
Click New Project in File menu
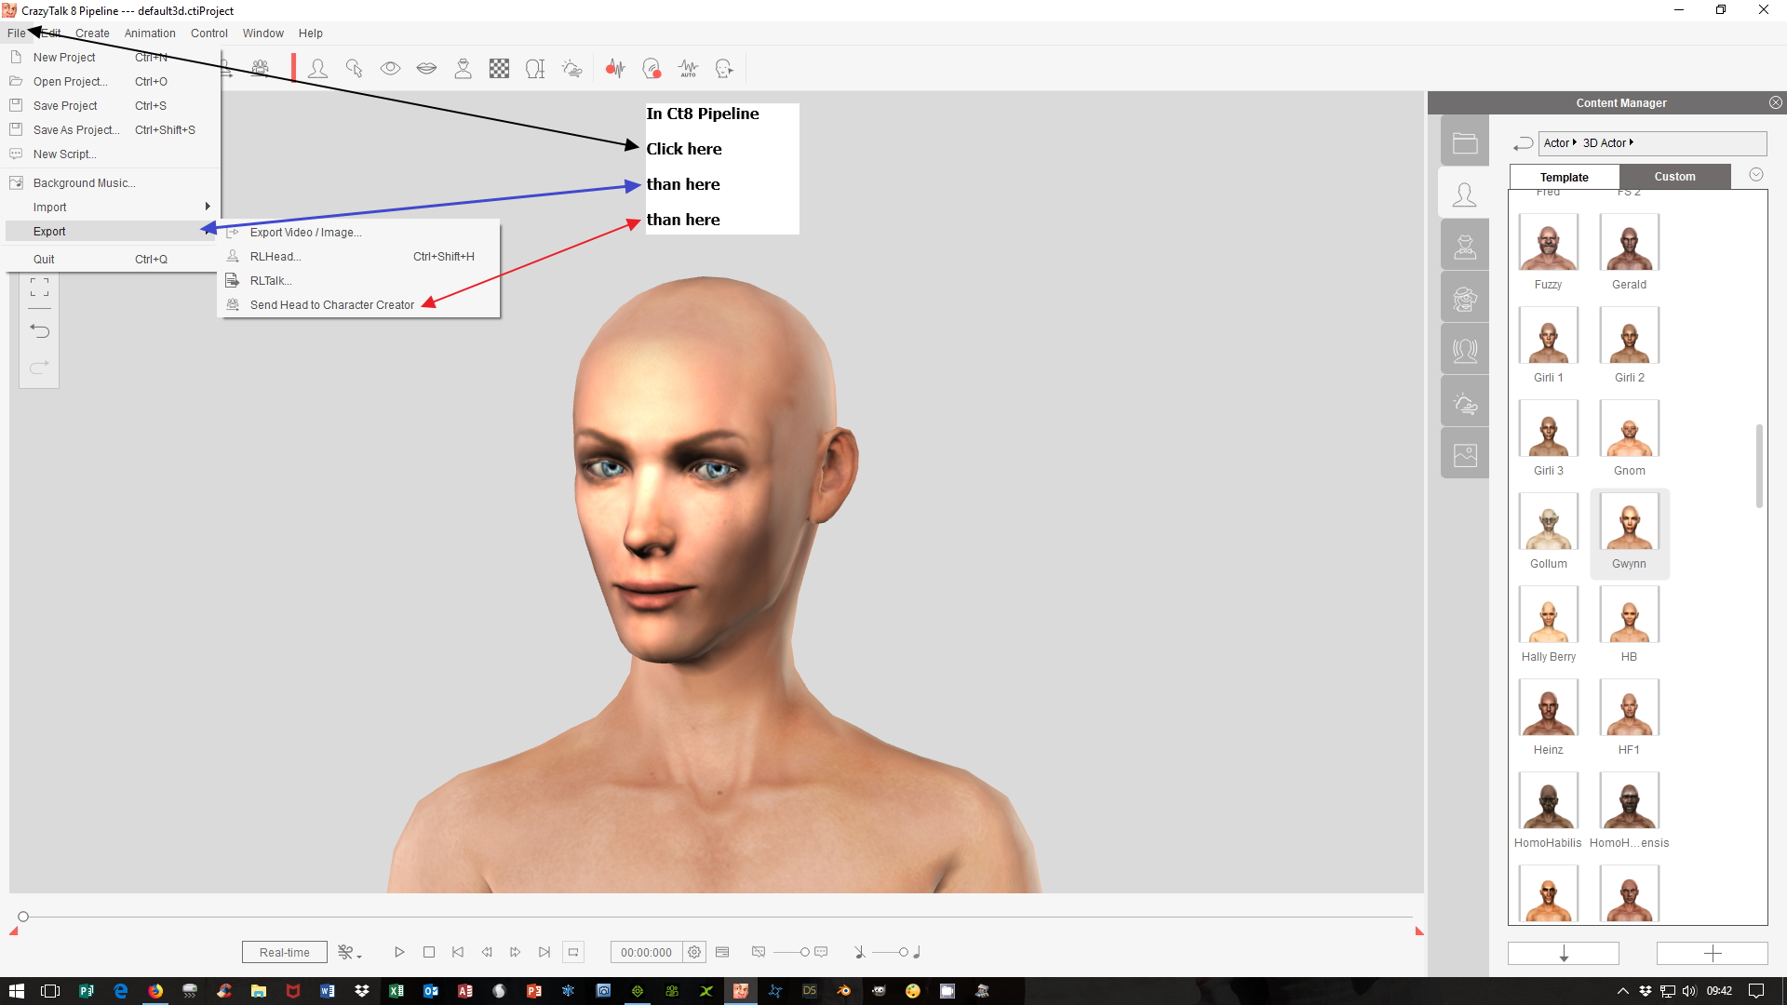tap(111, 57)
